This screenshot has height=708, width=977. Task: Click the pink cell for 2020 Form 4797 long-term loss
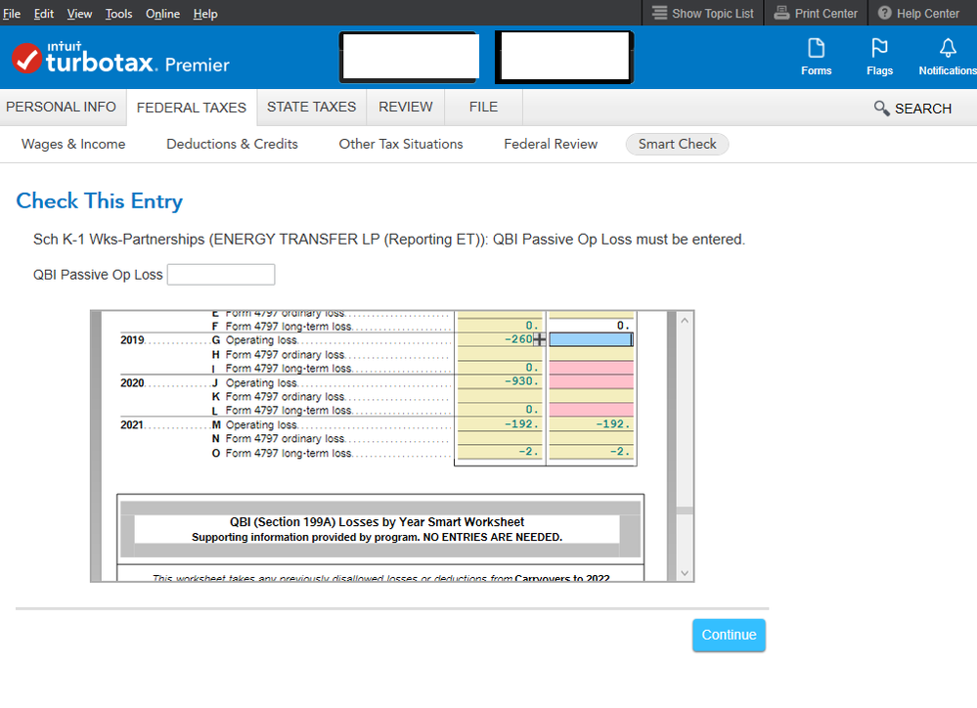591,410
